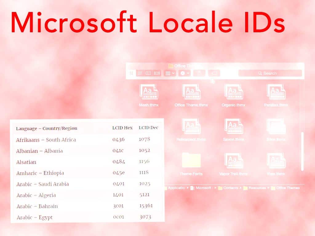Select the Mesh.thmx theme file
The height and width of the screenshot is (236, 315).
pyautogui.click(x=149, y=92)
